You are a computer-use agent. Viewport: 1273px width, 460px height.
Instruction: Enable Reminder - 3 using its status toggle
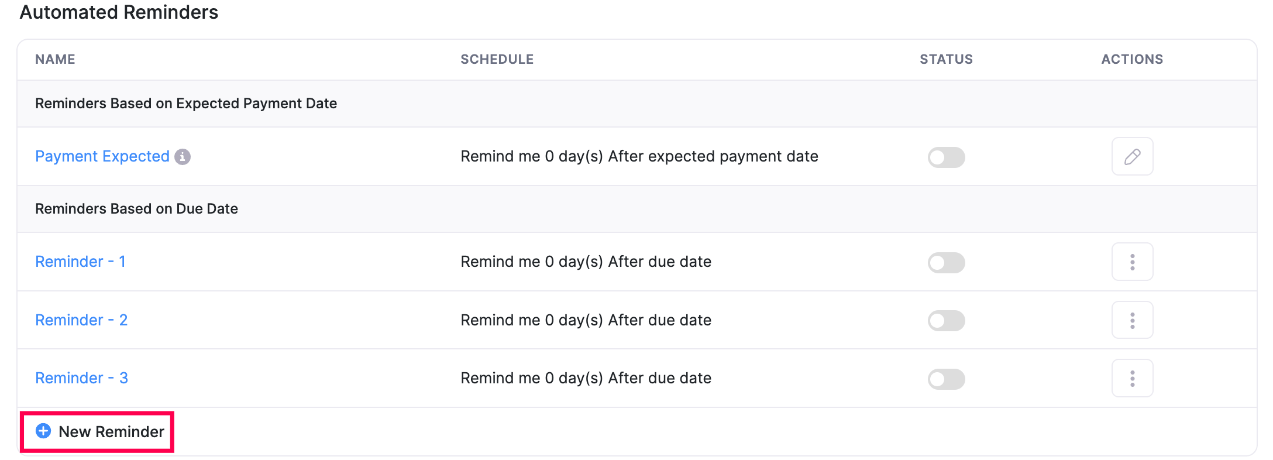point(946,379)
